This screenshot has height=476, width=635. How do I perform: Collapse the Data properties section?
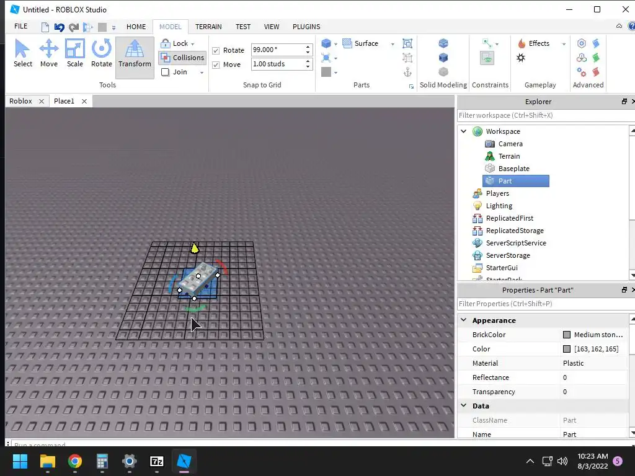click(x=464, y=405)
